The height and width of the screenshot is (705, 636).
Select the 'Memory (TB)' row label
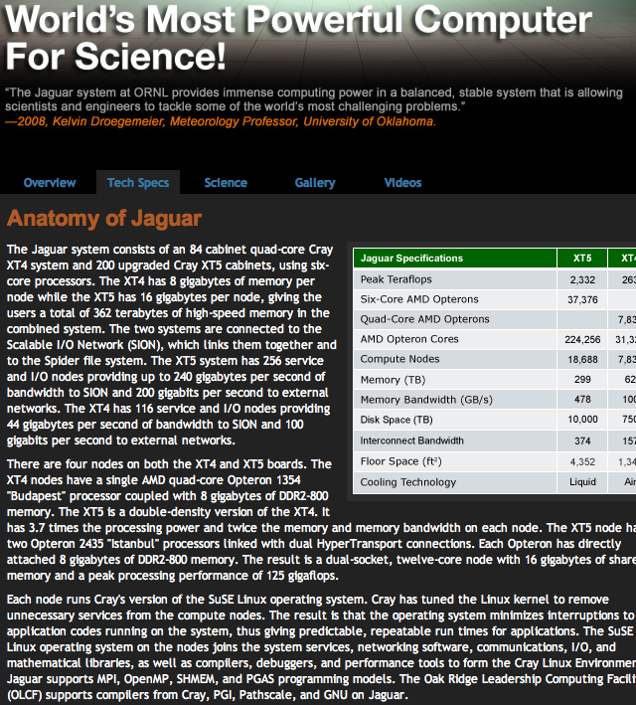[x=393, y=380]
